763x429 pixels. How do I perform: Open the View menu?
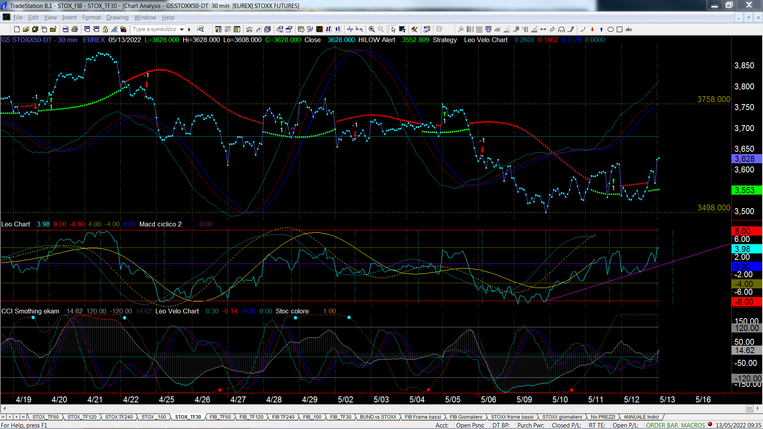pyautogui.click(x=50, y=17)
